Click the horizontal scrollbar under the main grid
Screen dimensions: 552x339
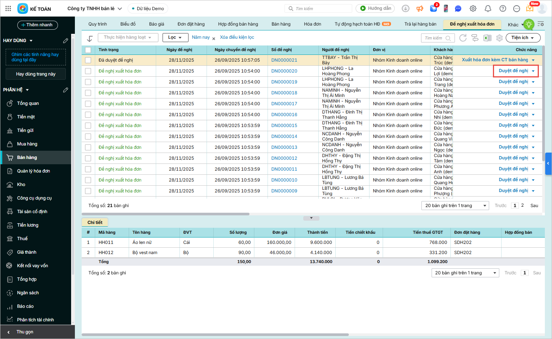coord(166,214)
